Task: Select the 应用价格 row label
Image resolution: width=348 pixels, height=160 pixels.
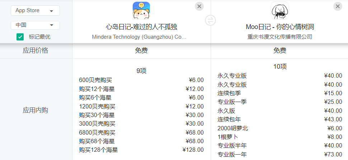Action: [x=35, y=51]
